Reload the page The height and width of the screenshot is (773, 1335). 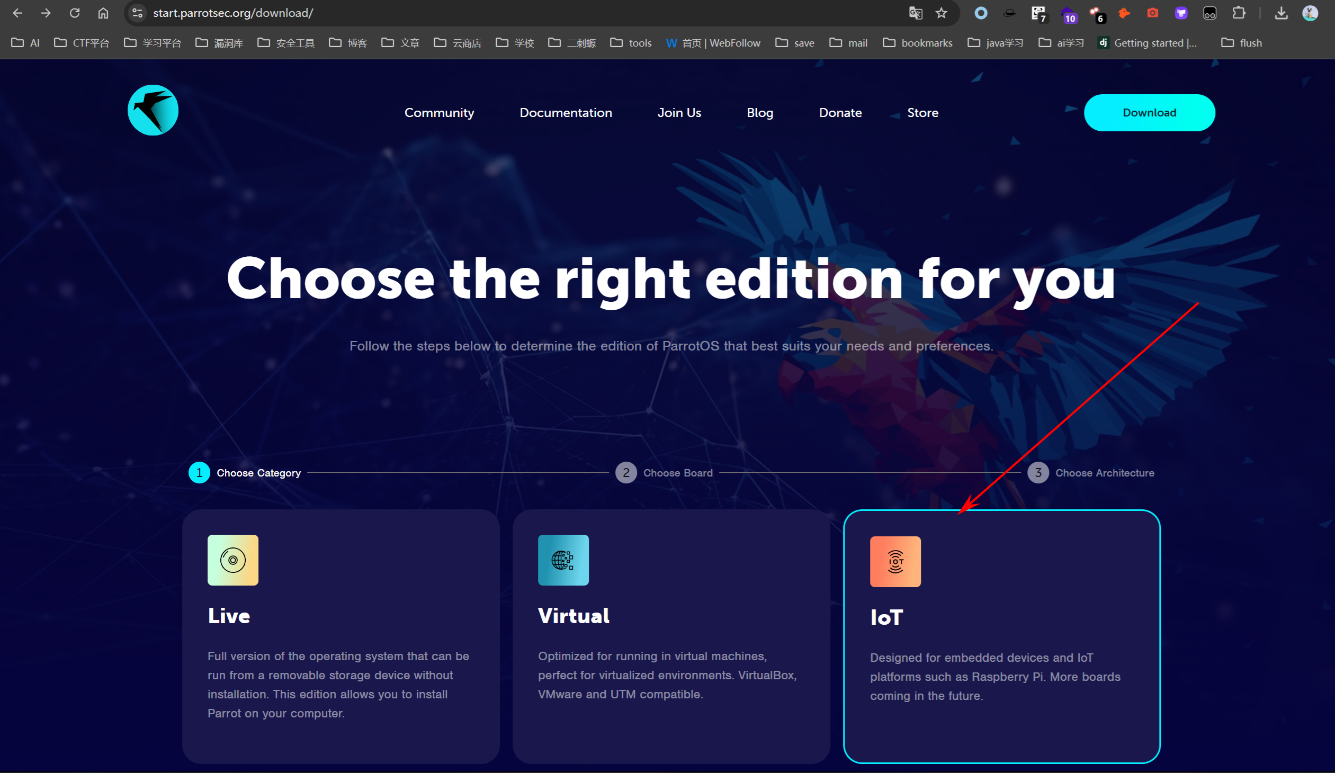click(75, 13)
